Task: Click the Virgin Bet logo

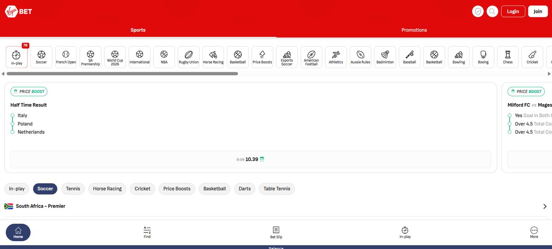Action: coord(18,12)
